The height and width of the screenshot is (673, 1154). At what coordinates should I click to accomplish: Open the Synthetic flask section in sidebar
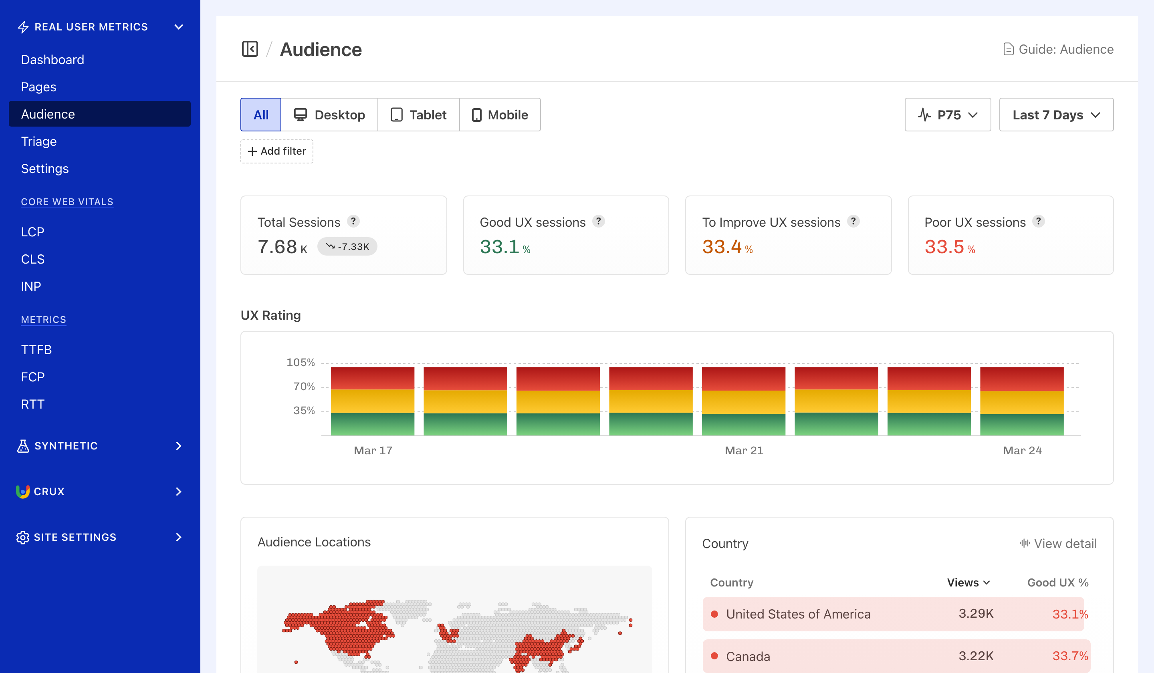coord(23,445)
